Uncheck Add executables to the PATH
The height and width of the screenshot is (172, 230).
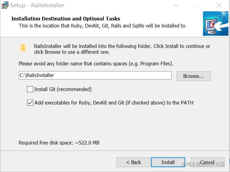[x=30, y=103]
